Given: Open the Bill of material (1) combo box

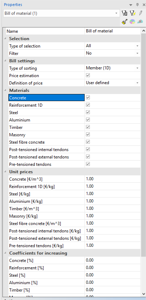Looking at the screenshot, I should pyautogui.click(x=61, y=13).
